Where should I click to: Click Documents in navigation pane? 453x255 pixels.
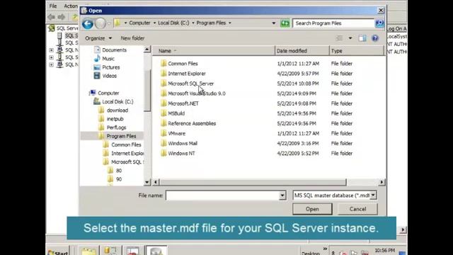pos(114,50)
